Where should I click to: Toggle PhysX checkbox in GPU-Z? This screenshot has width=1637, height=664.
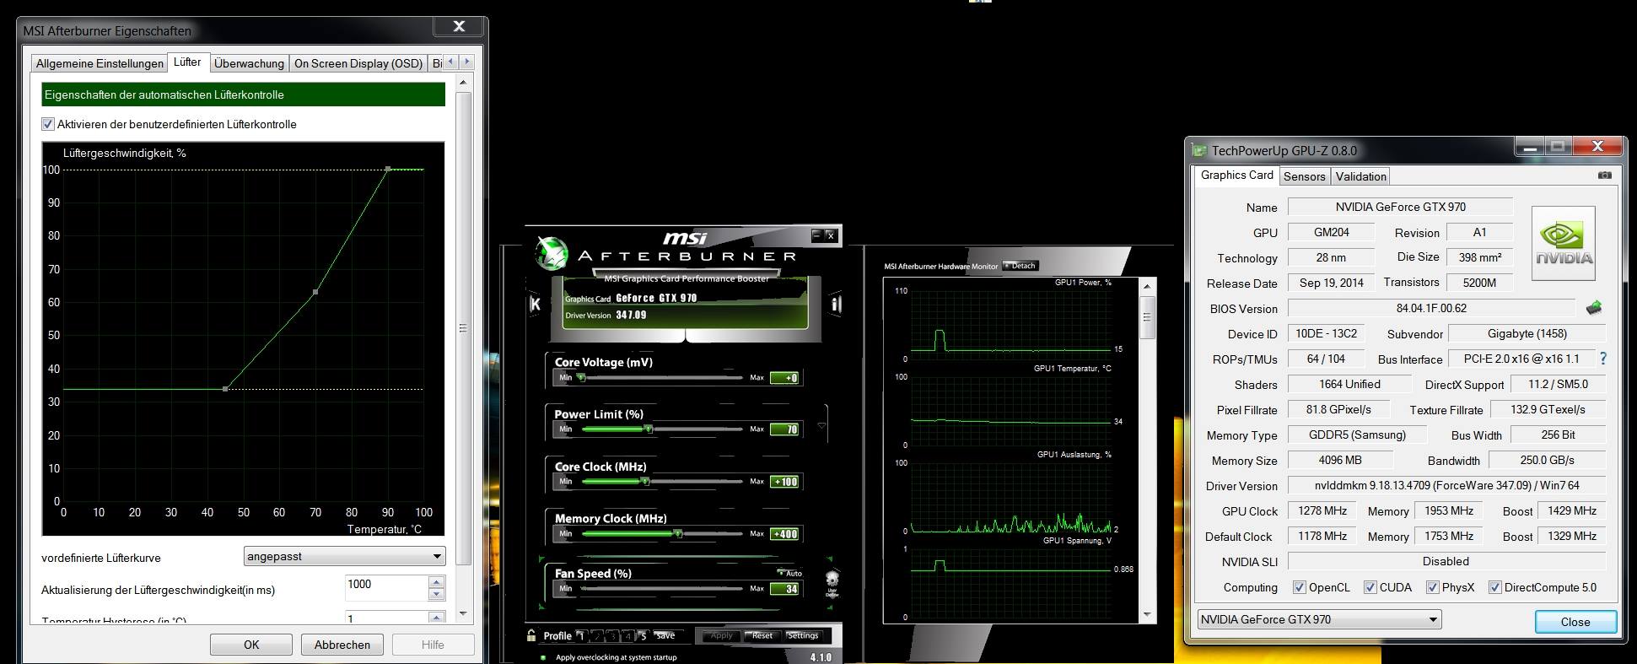[1432, 587]
